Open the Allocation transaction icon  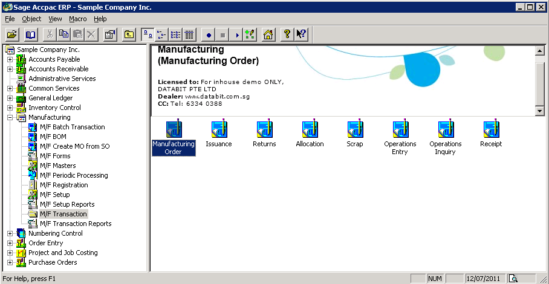click(310, 134)
